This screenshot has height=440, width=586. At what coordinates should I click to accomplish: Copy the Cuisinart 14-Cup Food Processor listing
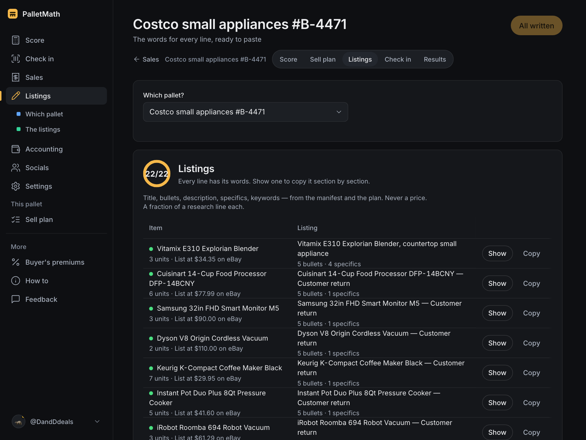pos(532,283)
